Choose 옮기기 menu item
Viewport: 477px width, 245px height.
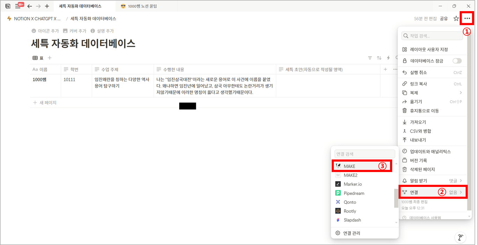click(432, 102)
